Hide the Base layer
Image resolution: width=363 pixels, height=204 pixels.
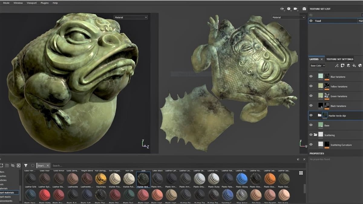[311, 125]
